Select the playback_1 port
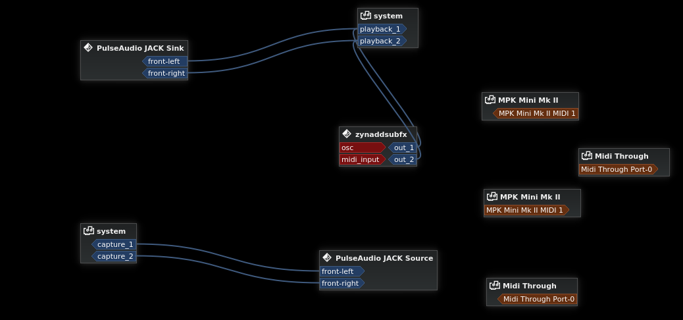 (382, 29)
